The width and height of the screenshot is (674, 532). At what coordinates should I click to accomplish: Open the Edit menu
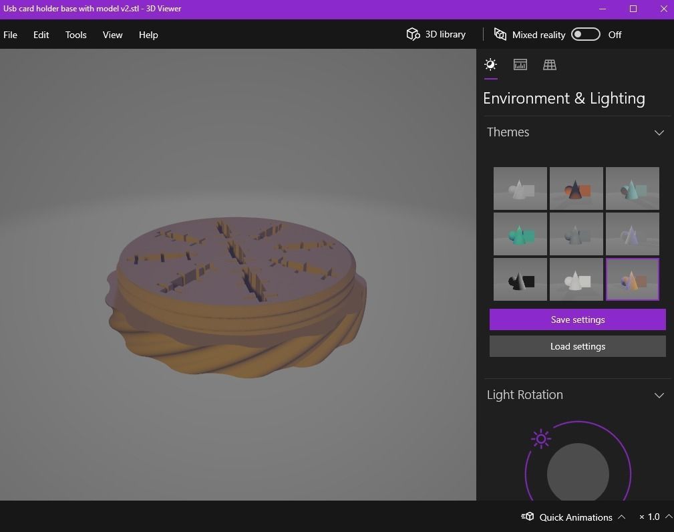[x=41, y=35]
